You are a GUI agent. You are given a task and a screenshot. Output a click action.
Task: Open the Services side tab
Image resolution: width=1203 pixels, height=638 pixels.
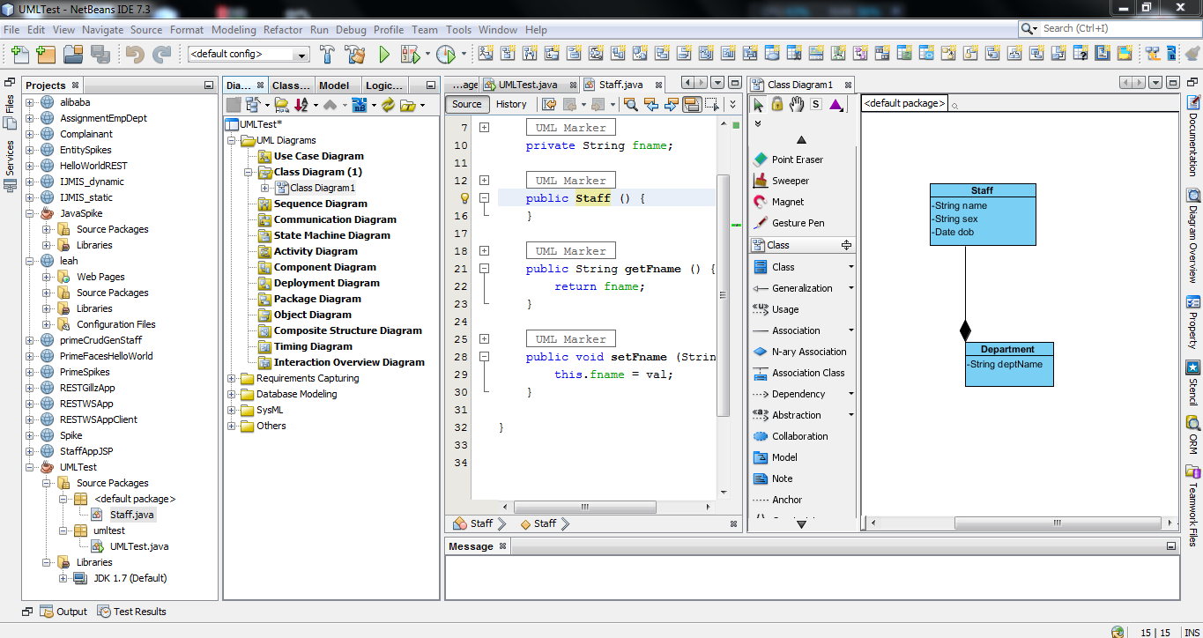10,167
